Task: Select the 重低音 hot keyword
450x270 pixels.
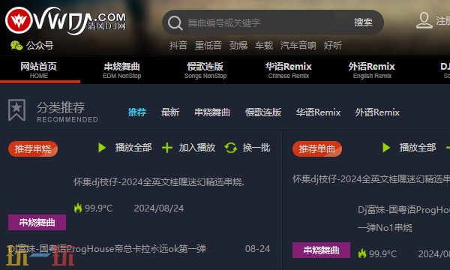Action: pos(208,45)
